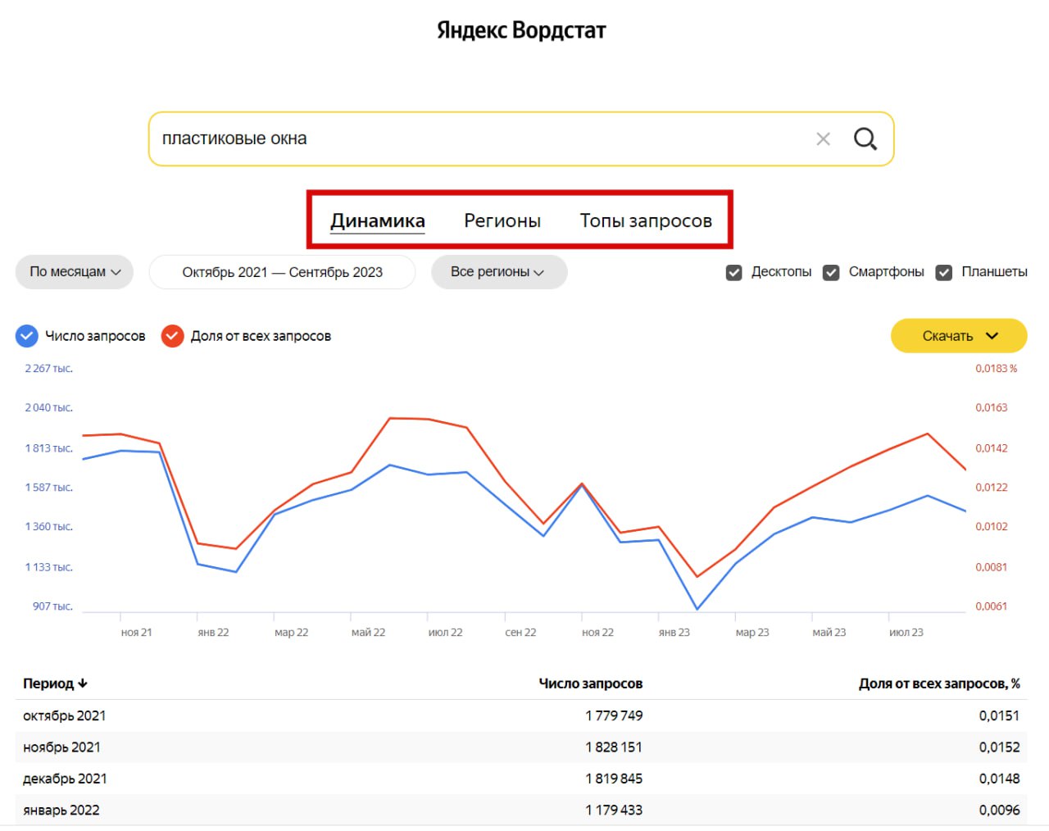
Task: Click the Число запросов column header
Action: (590, 683)
